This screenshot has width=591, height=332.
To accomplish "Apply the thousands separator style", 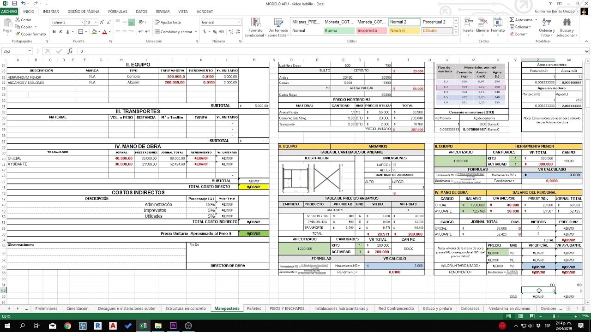I will 222,32.
